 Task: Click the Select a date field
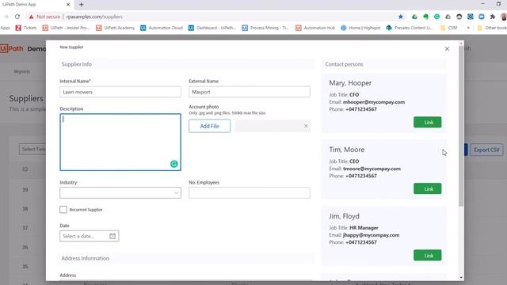click(x=90, y=236)
